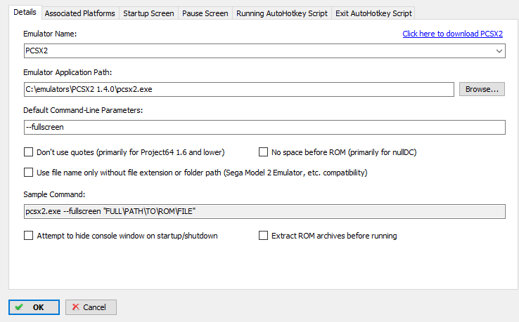
Task: Click inside the Emulator Application Path field
Action: pos(238,90)
